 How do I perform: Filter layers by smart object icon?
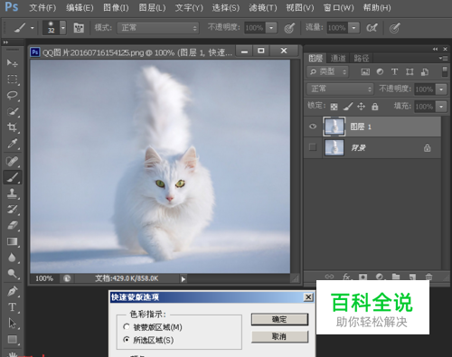click(424, 71)
